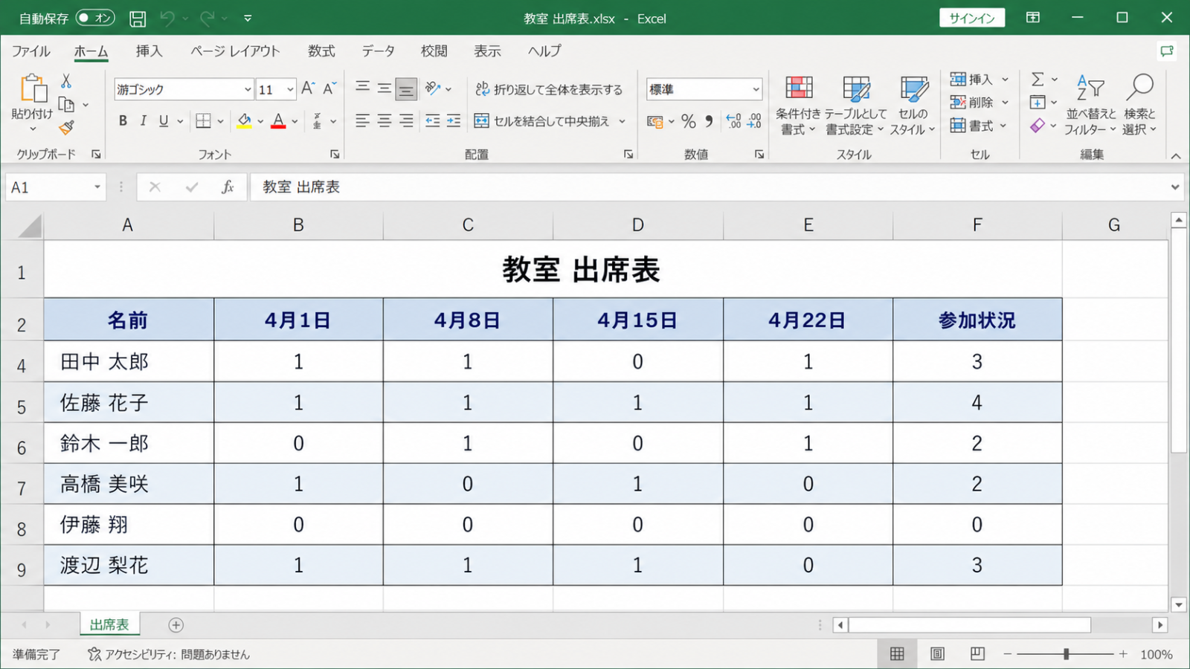Toggle the AutoSave (自動保存) switch
This screenshot has width=1190, height=669.
96,18
